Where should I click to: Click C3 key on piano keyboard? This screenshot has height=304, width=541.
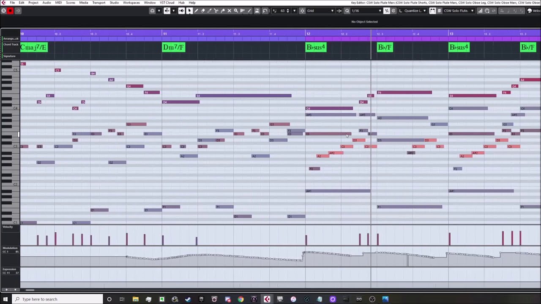(11, 147)
